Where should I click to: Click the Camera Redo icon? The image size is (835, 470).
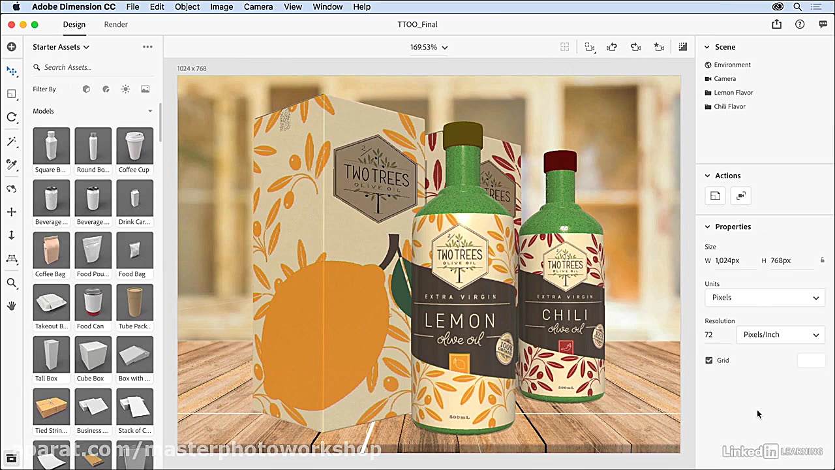click(x=635, y=47)
